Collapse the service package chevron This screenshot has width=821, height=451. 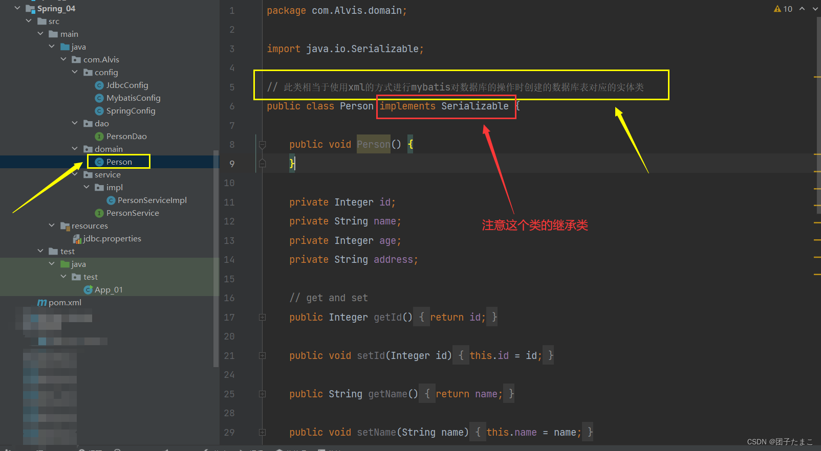click(75, 174)
